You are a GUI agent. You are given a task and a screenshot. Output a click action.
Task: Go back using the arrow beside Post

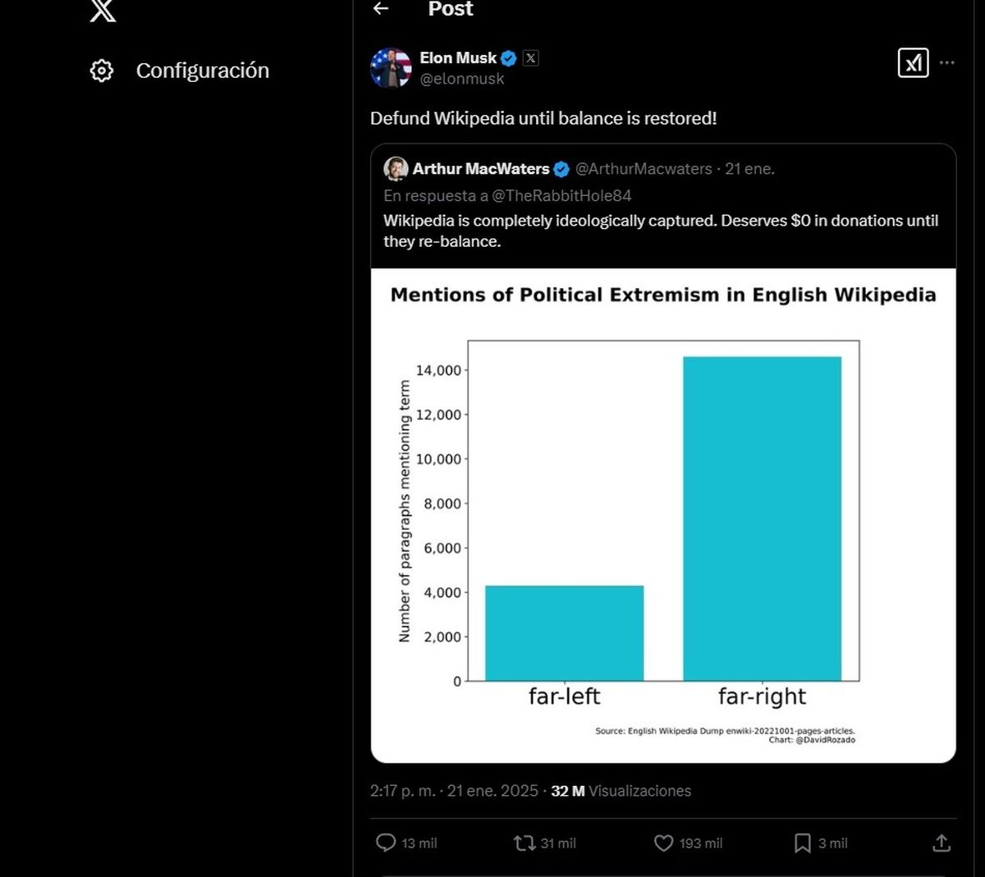coord(379,9)
